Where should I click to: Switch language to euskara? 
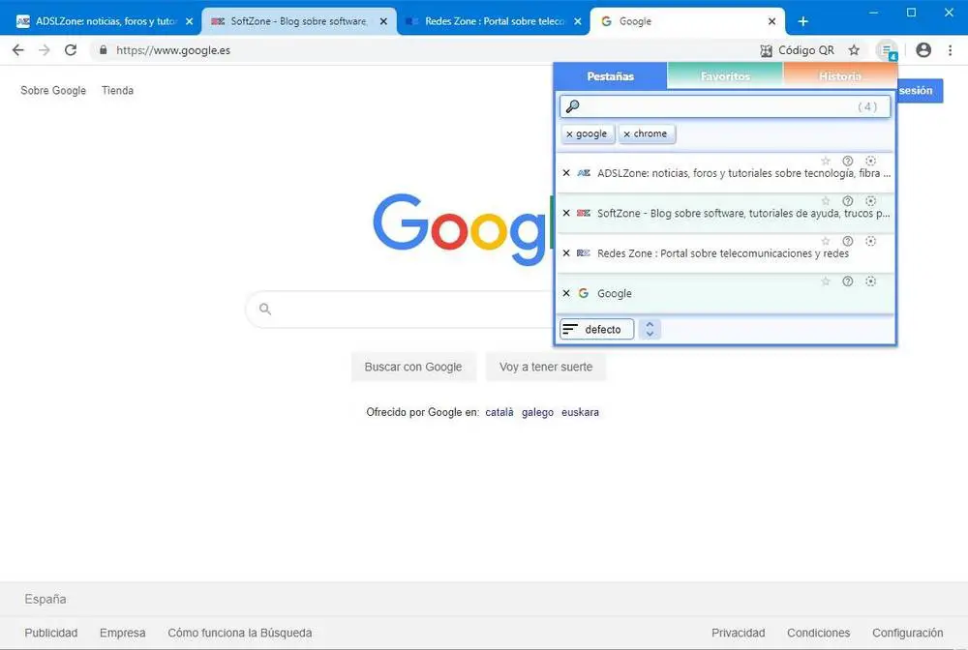(x=580, y=412)
